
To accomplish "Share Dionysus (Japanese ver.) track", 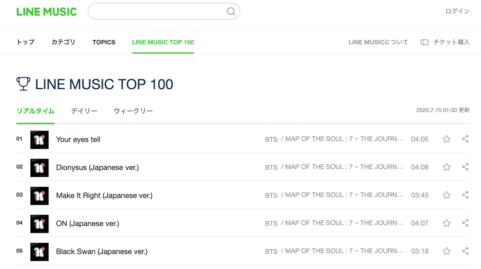I will click(x=465, y=167).
